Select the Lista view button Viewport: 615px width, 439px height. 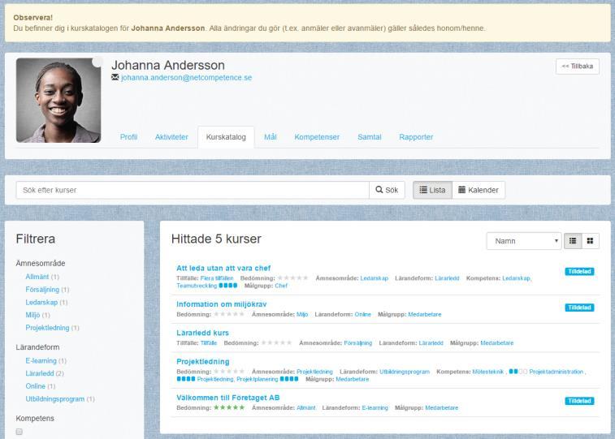click(432, 190)
